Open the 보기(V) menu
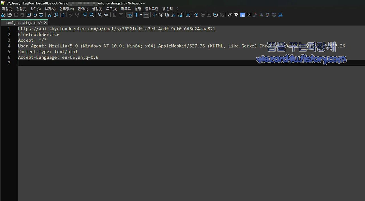Viewport: 365px width, 201px height. click(50, 9)
